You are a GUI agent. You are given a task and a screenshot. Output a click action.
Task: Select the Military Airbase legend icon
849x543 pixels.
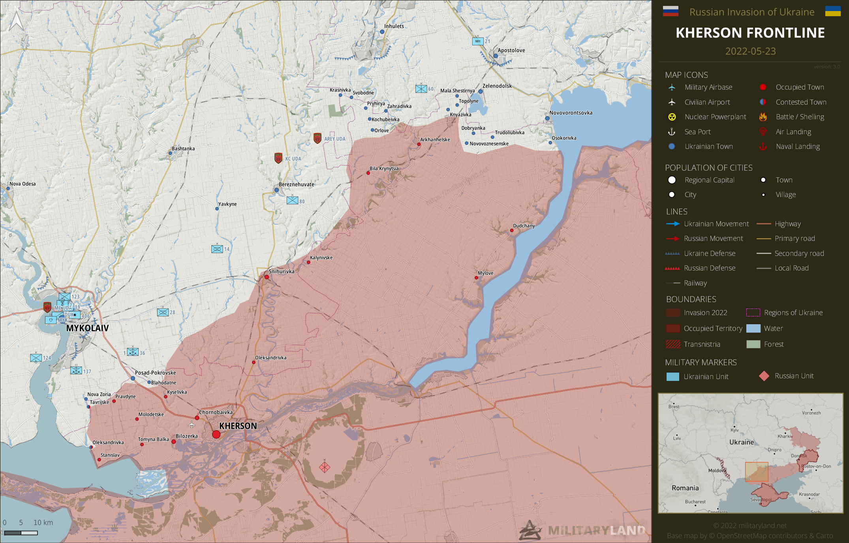coord(672,87)
